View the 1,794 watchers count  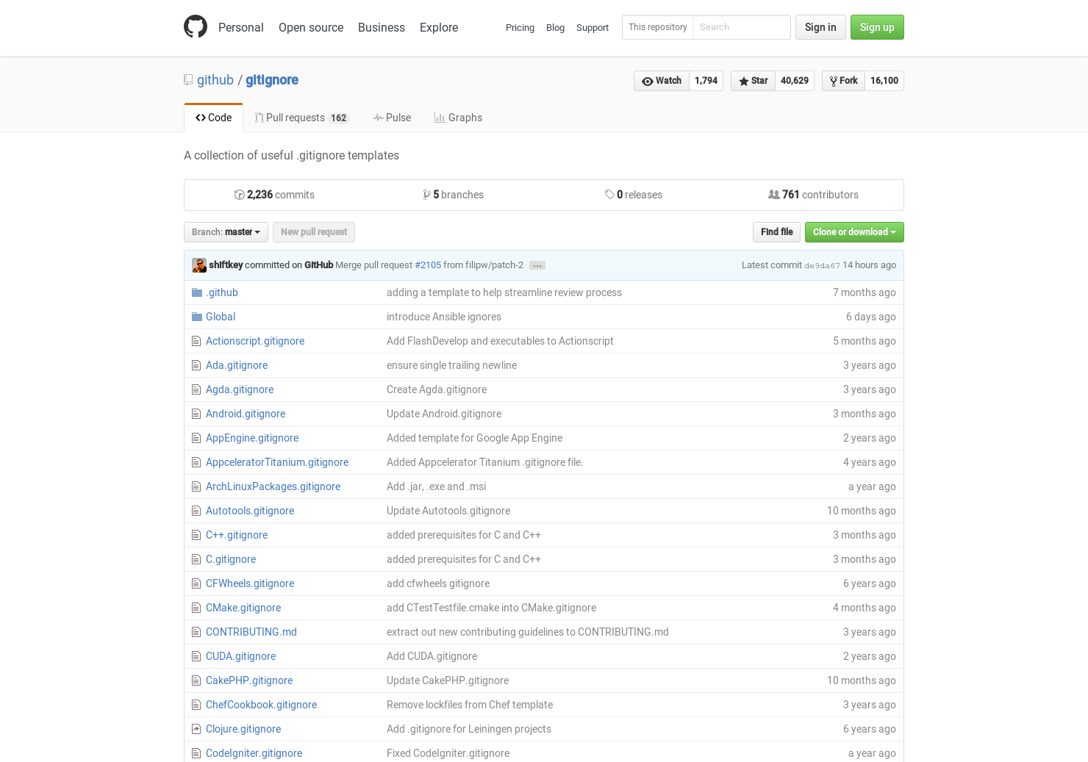[x=706, y=81]
